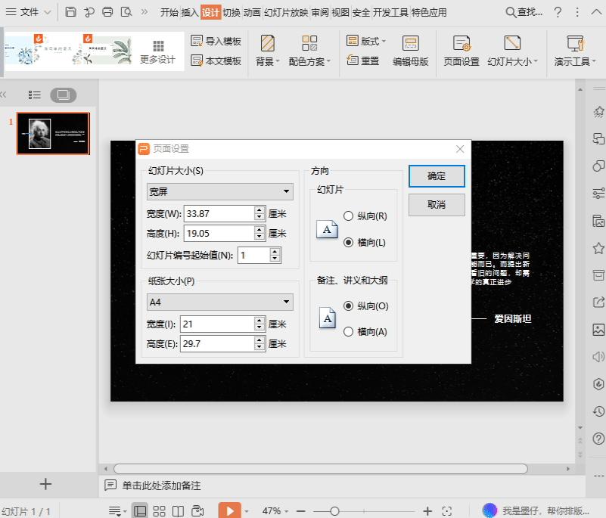Click the 重置 (Reset) layout icon

[370, 61]
